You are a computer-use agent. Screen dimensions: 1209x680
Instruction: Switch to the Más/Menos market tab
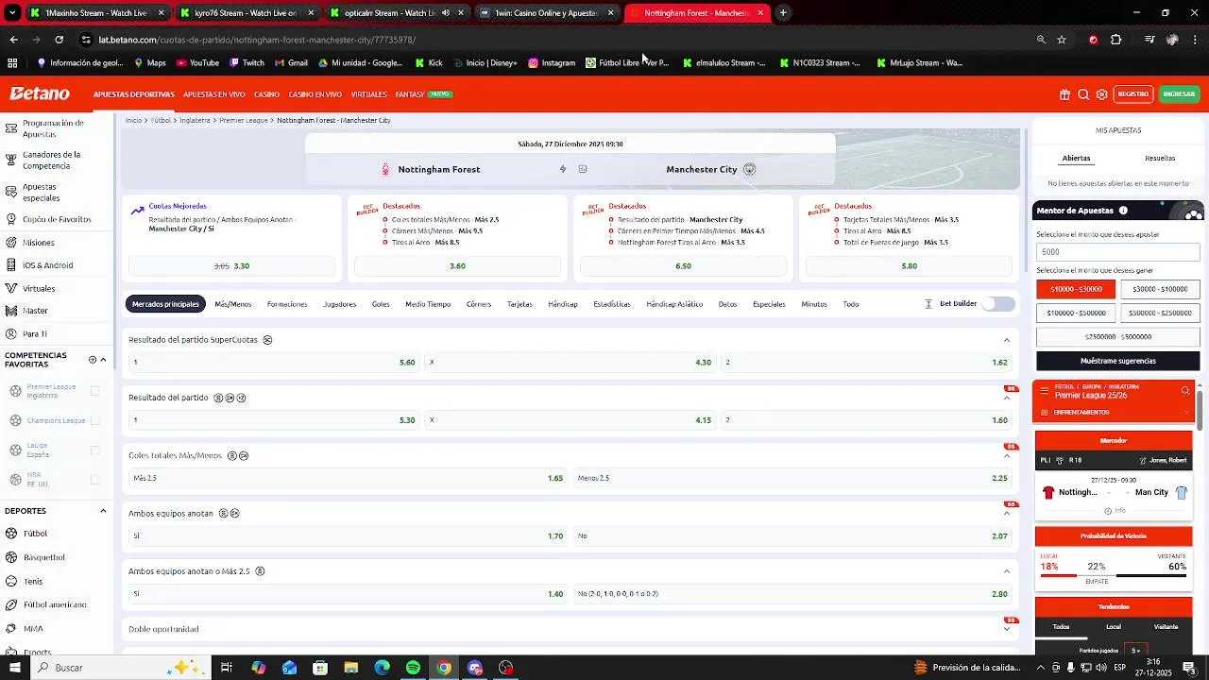(x=232, y=304)
